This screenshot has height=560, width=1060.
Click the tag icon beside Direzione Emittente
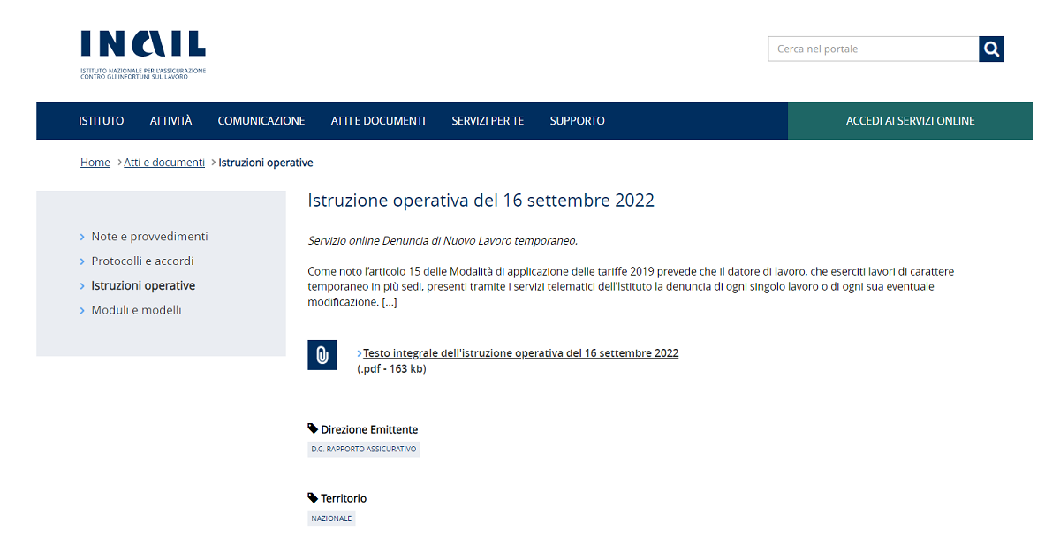313,428
